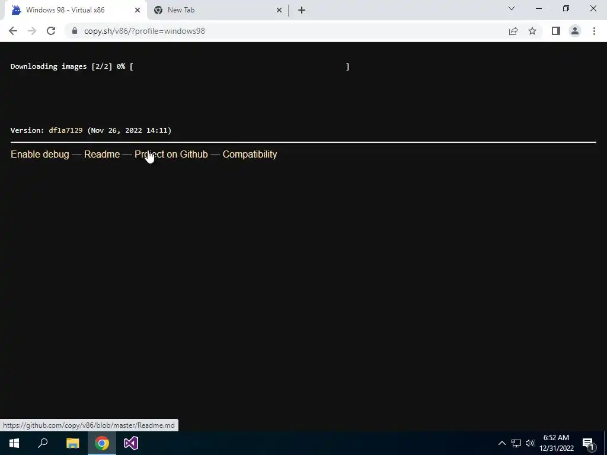Click the Downloading images [2/2] text

pyautogui.click(x=61, y=66)
